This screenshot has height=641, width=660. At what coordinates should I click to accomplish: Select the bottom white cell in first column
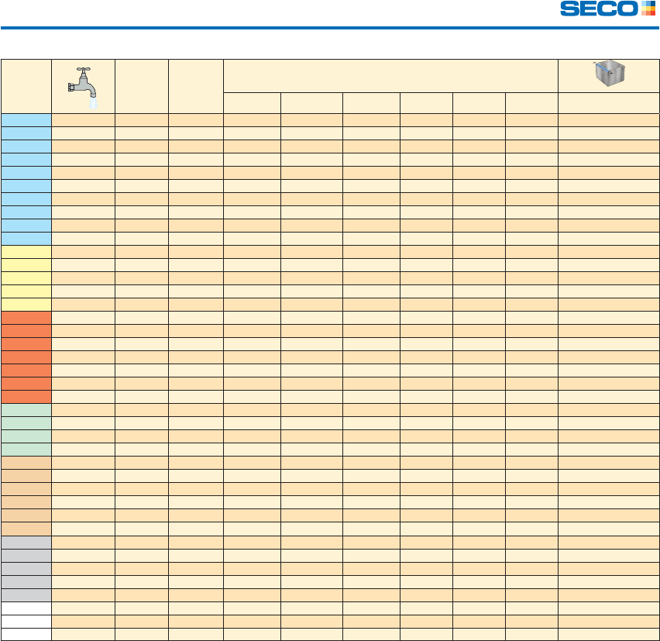point(26,634)
